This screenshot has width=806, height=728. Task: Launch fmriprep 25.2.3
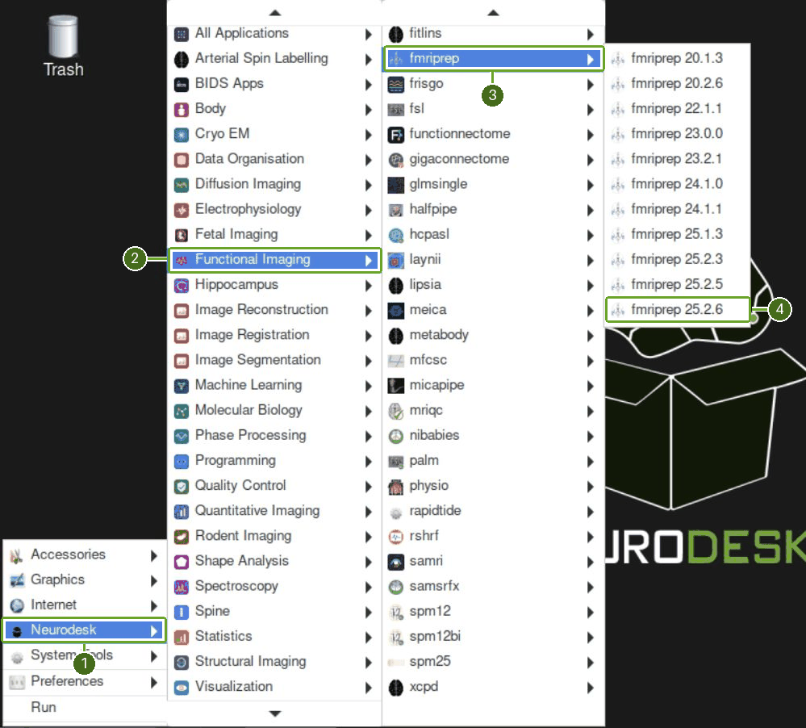(x=678, y=259)
